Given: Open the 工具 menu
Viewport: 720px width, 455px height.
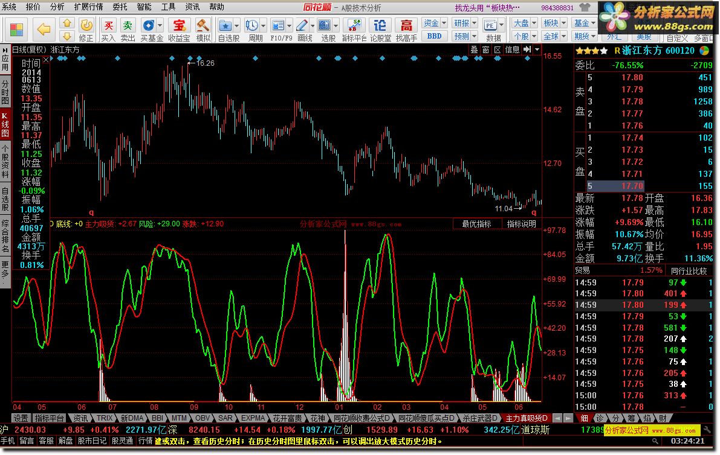Looking at the screenshot, I should (x=167, y=7).
